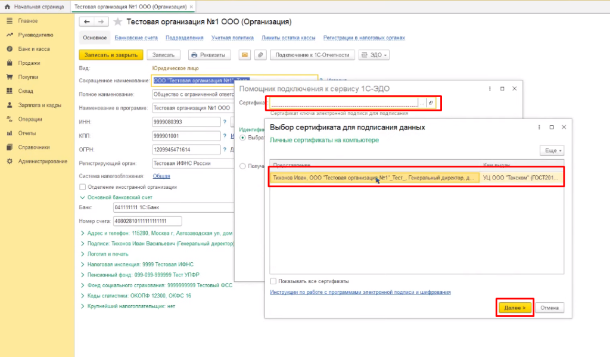Open the Учетная политика tab
This screenshot has height=357, width=610.
(x=232, y=38)
